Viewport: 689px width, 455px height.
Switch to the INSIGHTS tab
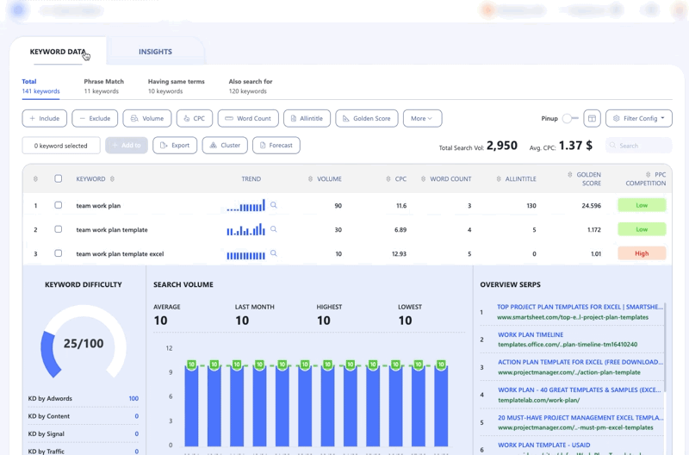point(155,52)
